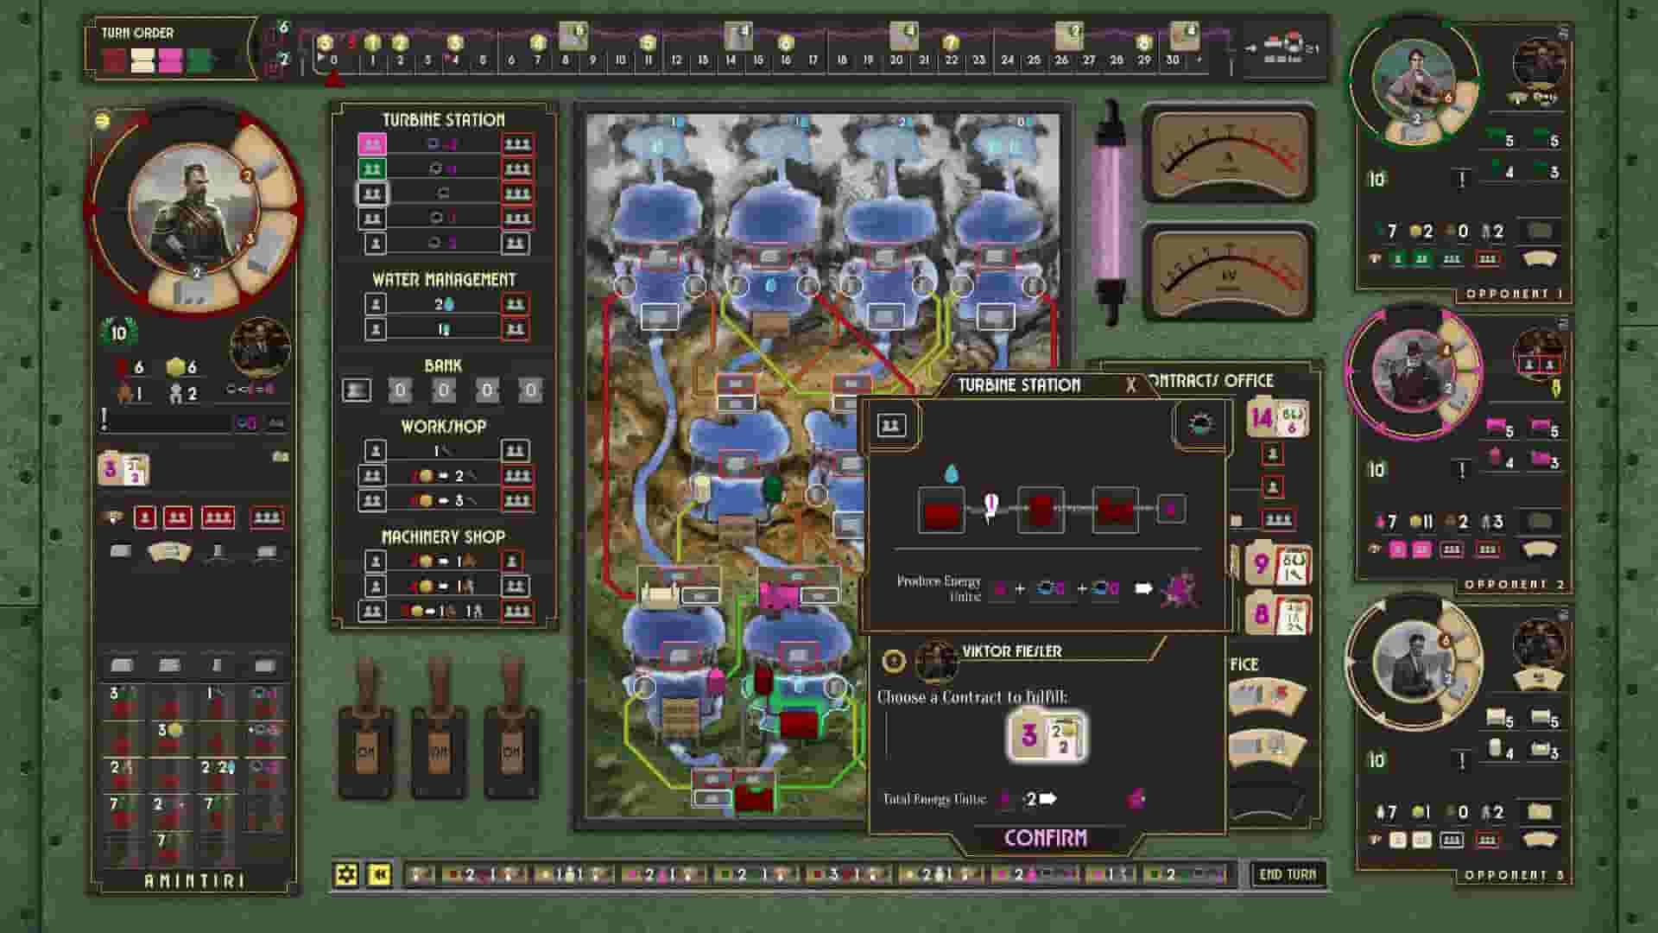The width and height of the screenshot is (1658, 933).
Task: Select the highlighted Turbine Station action row
Action: coord(371,194)
